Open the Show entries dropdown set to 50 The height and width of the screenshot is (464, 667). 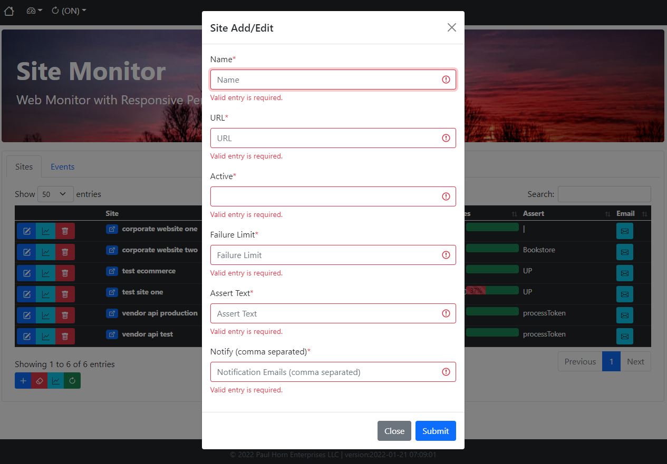[55, 194]
